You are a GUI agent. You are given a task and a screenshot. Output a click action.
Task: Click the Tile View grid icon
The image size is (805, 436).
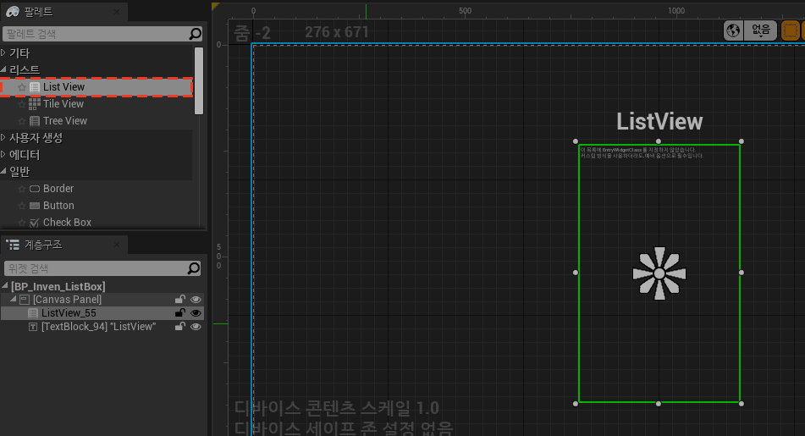35,104
